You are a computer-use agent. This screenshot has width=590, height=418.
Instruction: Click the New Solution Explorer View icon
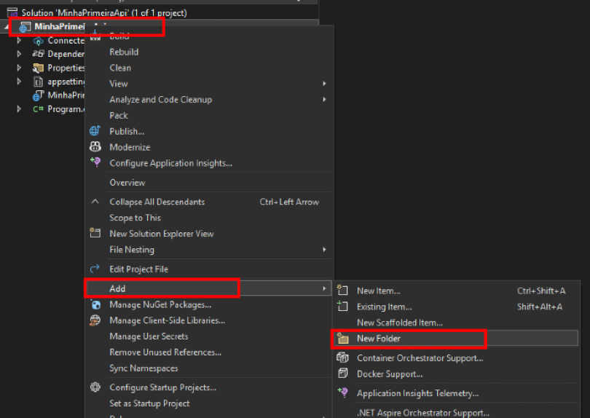(95, 234)
